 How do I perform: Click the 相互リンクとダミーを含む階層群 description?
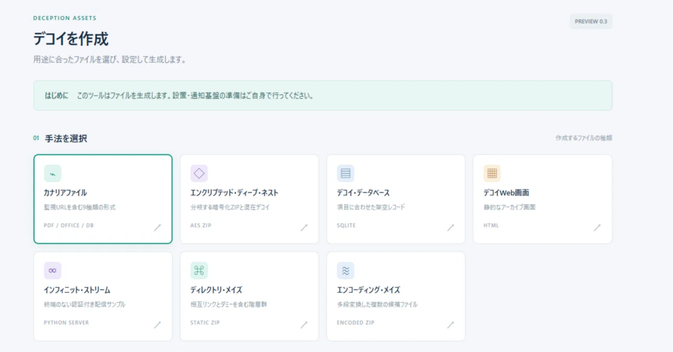(x=229, y=305)
